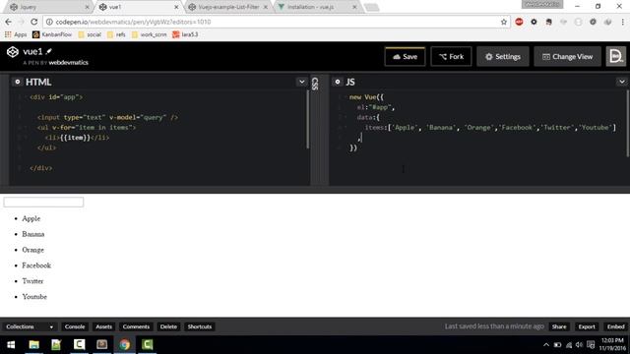Open the Adblock extension icon

tap(519, 22)
